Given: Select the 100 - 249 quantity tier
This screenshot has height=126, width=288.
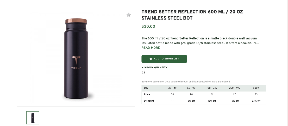Looking at the screenshot, I should [212, 88].
